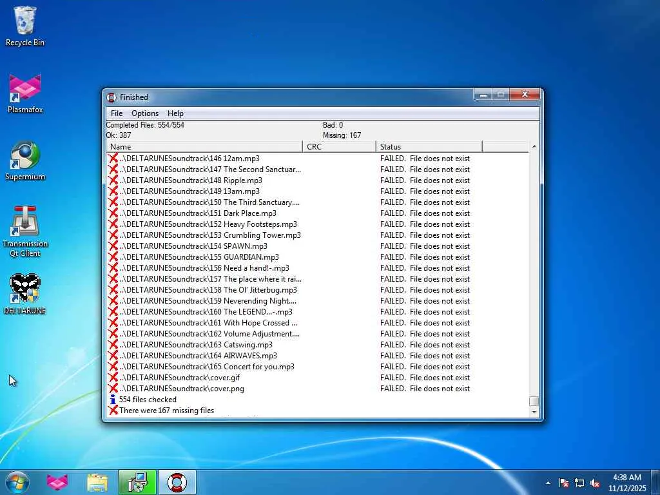The image size is (660, 495).
Task: Select the 157 The place where it rai... row
Action: click(318, 278)
